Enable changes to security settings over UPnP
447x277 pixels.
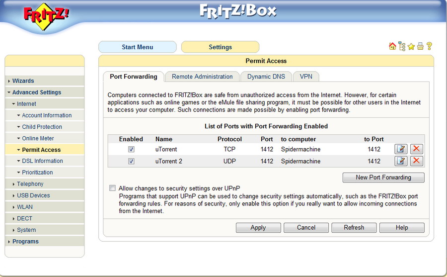coord(113,188)
